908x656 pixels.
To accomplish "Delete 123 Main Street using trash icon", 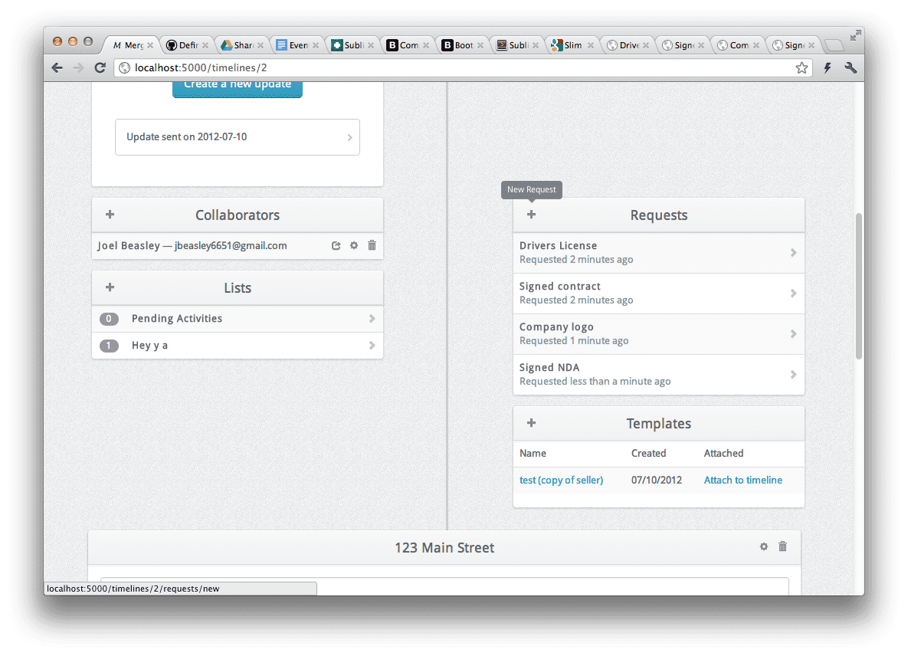I will tap(782, 546).
